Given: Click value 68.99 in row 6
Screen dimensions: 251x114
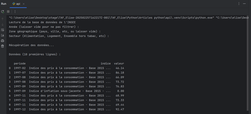Looking at the screenshot, I should (120, 96).
